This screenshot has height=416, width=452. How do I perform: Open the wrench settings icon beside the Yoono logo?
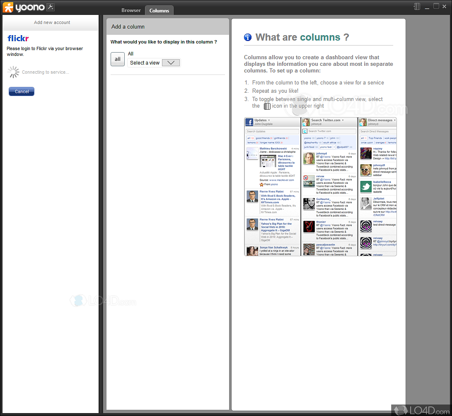coord(49,7)
